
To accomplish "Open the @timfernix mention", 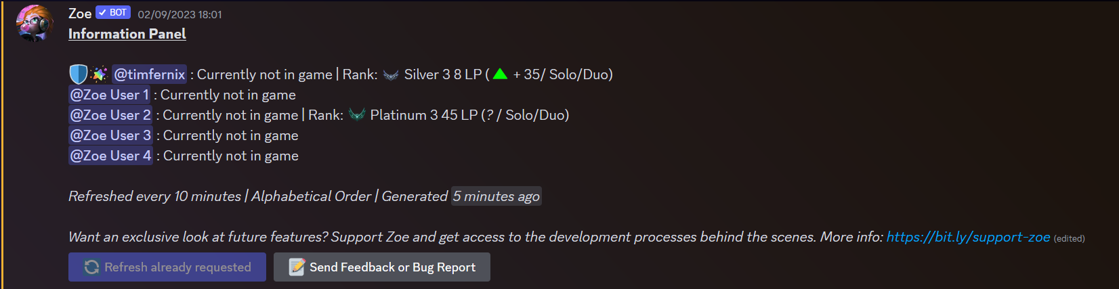I will click(x=149, y=74).
